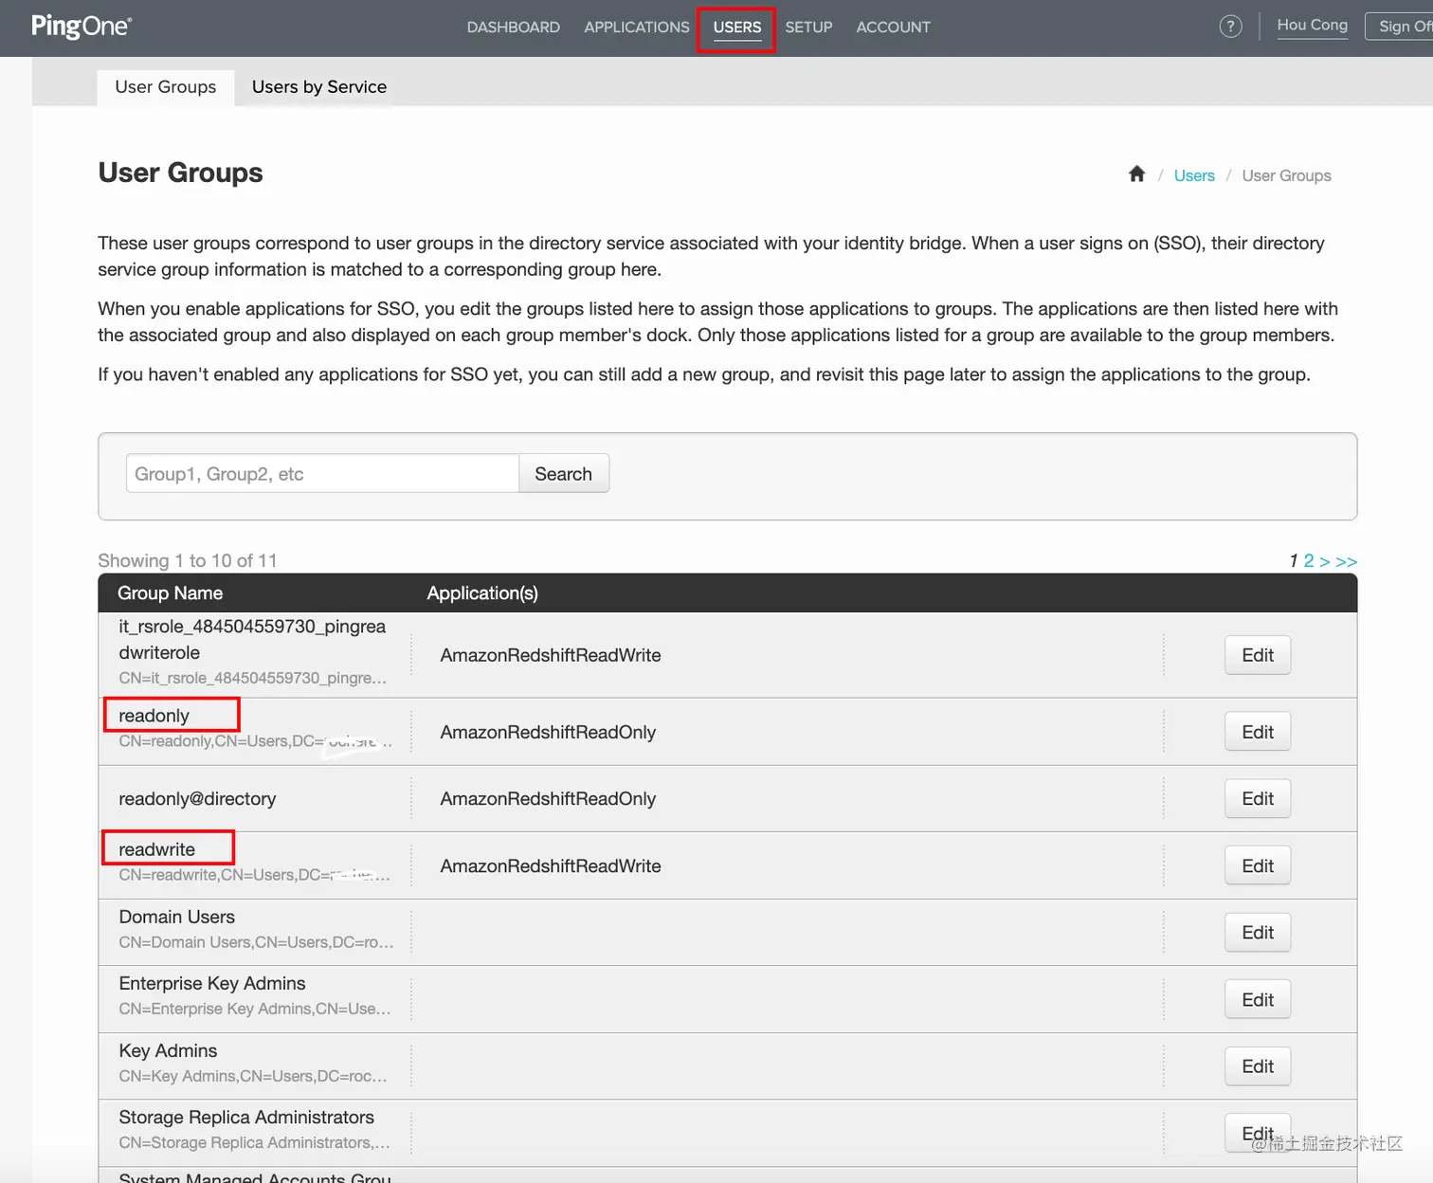This screenshot has height=1183, width=1433.
Task: Edit the Storage Replica Administrators group
Action: click(1258, 1133)
